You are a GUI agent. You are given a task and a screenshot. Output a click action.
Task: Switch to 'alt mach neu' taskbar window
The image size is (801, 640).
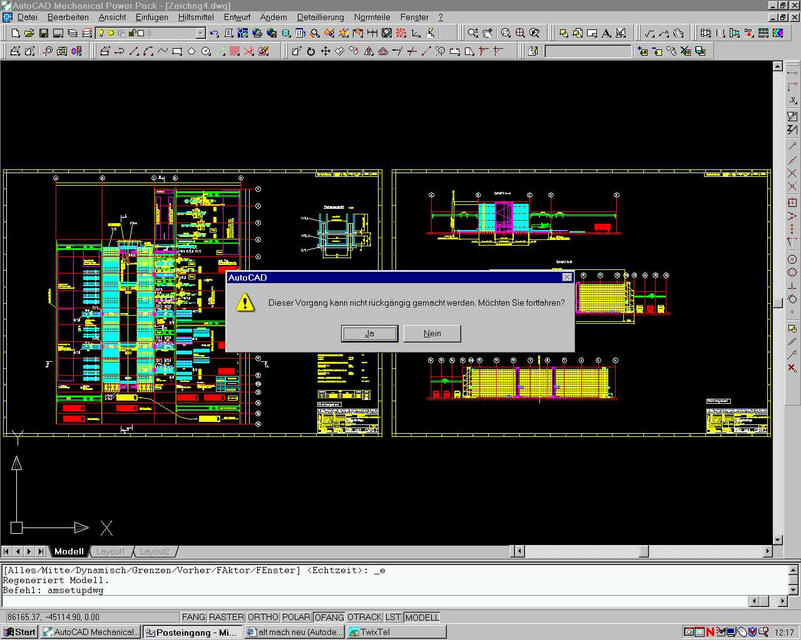(294, 632)
